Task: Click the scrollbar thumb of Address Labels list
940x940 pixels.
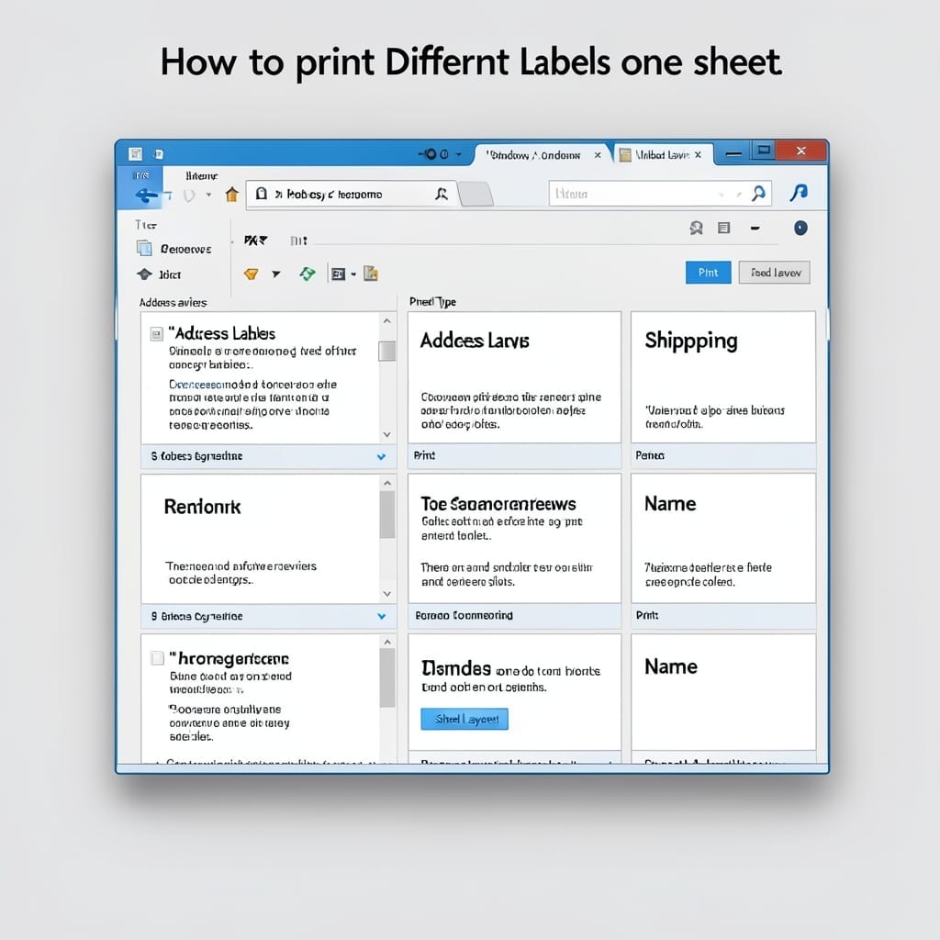Action: point(387,352)
